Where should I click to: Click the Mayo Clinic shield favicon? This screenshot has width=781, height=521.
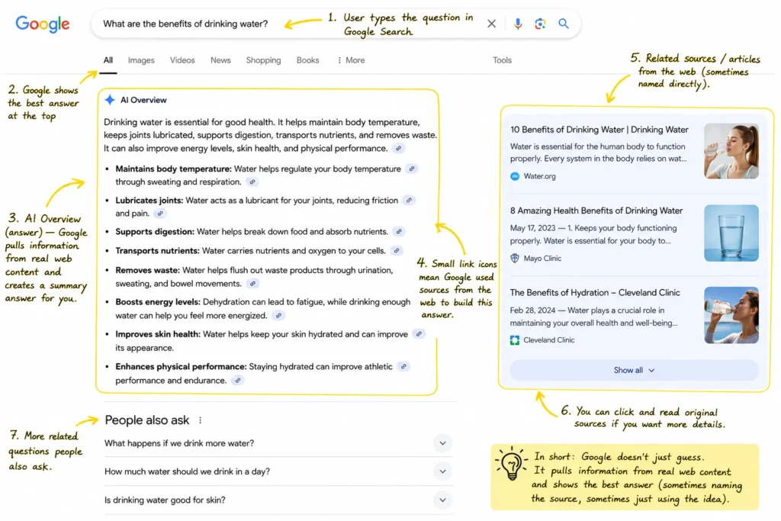[515, 258]
